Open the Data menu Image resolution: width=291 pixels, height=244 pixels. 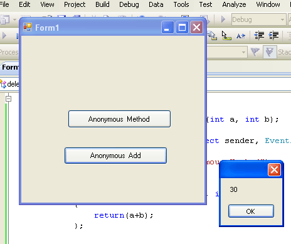[x=156, y=4]
